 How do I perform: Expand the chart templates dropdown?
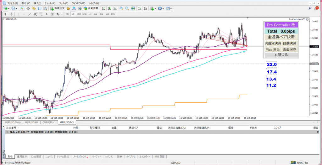[x=170, y=8]
